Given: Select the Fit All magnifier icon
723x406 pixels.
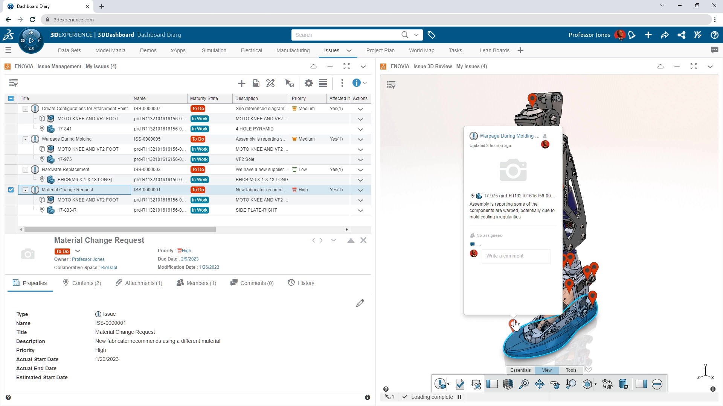Looking at the screenshot, I should [x=524, y=384].
